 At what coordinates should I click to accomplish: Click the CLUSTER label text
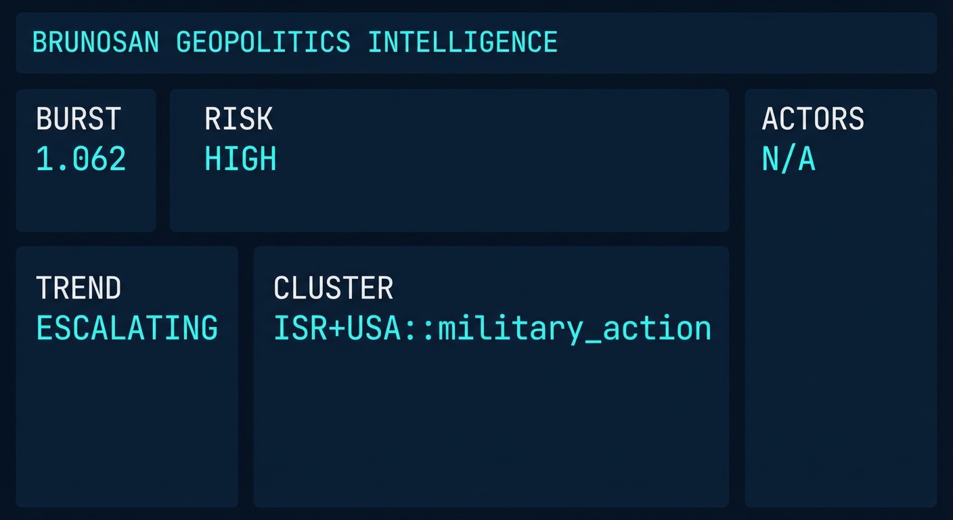tap(333, 288)
